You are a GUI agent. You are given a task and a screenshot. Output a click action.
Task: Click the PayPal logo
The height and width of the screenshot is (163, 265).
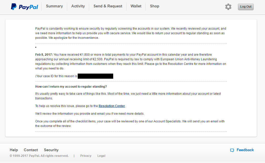[x=25, y=7]
